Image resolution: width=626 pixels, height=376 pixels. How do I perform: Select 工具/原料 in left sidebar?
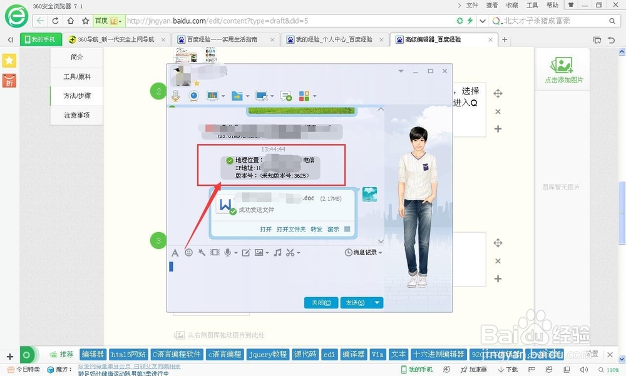[76, 76]
